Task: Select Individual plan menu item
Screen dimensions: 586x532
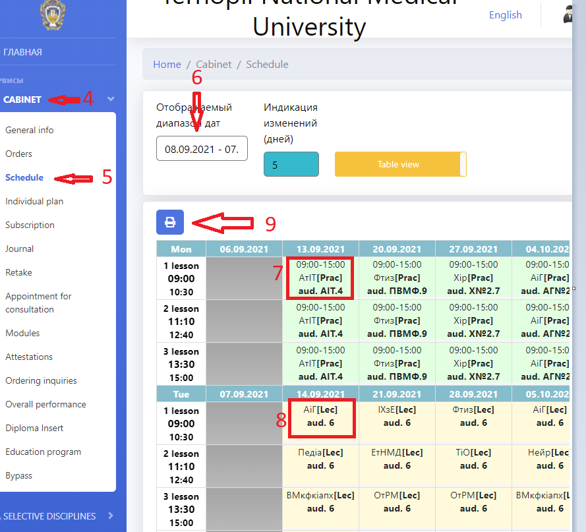Action: [x=34, y=201]
